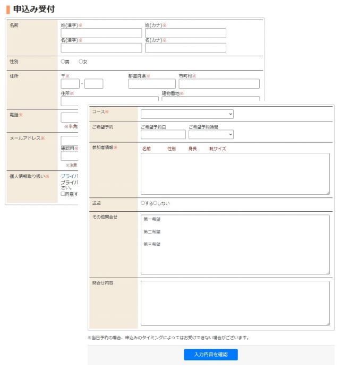Image resolution: width=341 pixels, height=371 pixels.
Task: Click the 確認用 email confirmation field
Action: (x=70, y=156)
